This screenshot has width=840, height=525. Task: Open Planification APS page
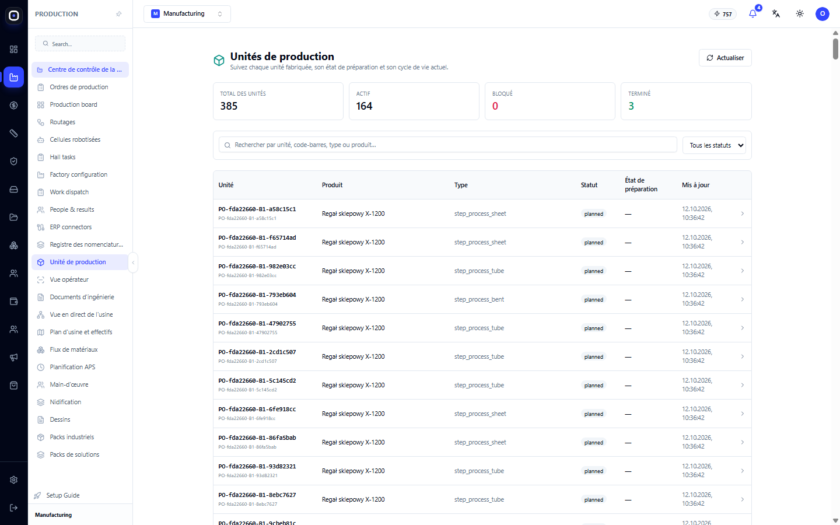[80, 367]
